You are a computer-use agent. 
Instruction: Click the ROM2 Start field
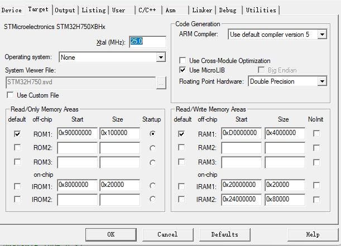[x=77, y=148]
